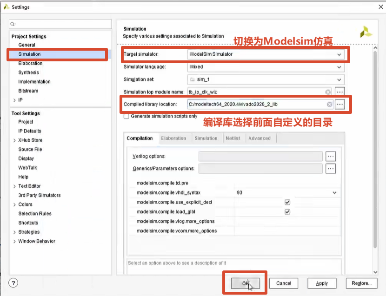Clear the Compiled library location field
Screen dimensions: 386x296
coord(329,105)
